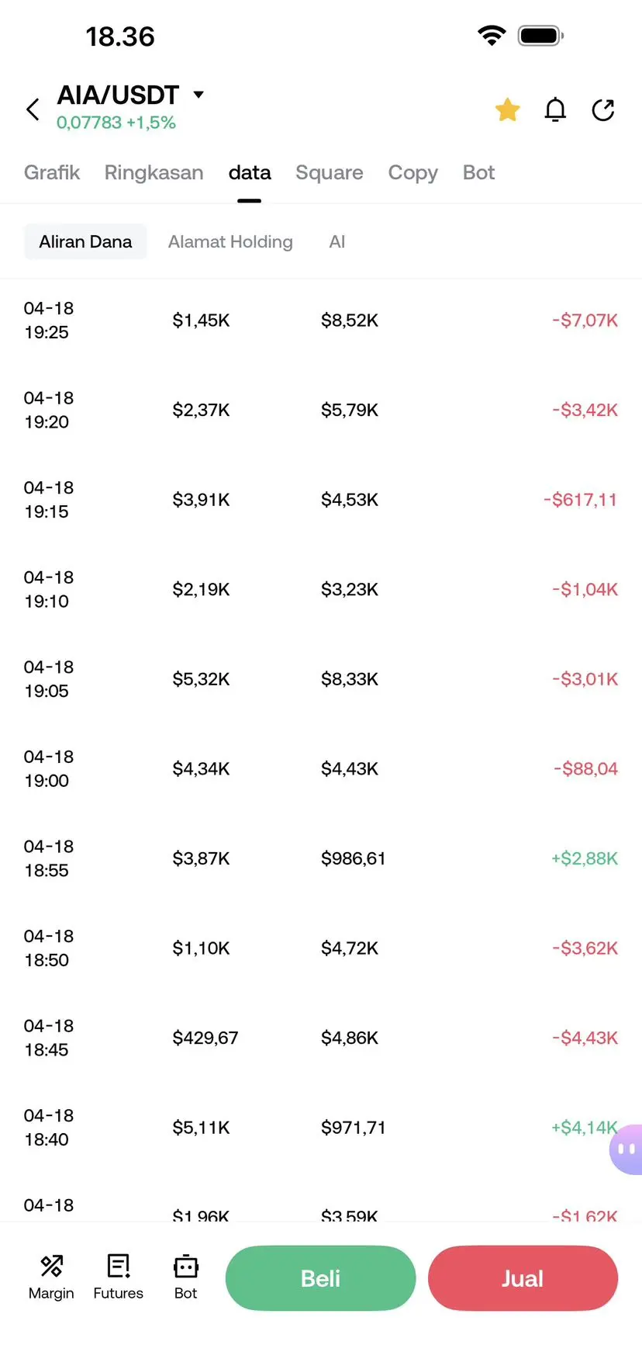Show the AI sub-tab
Screen dimensions: 642x1345
point(337,242)
